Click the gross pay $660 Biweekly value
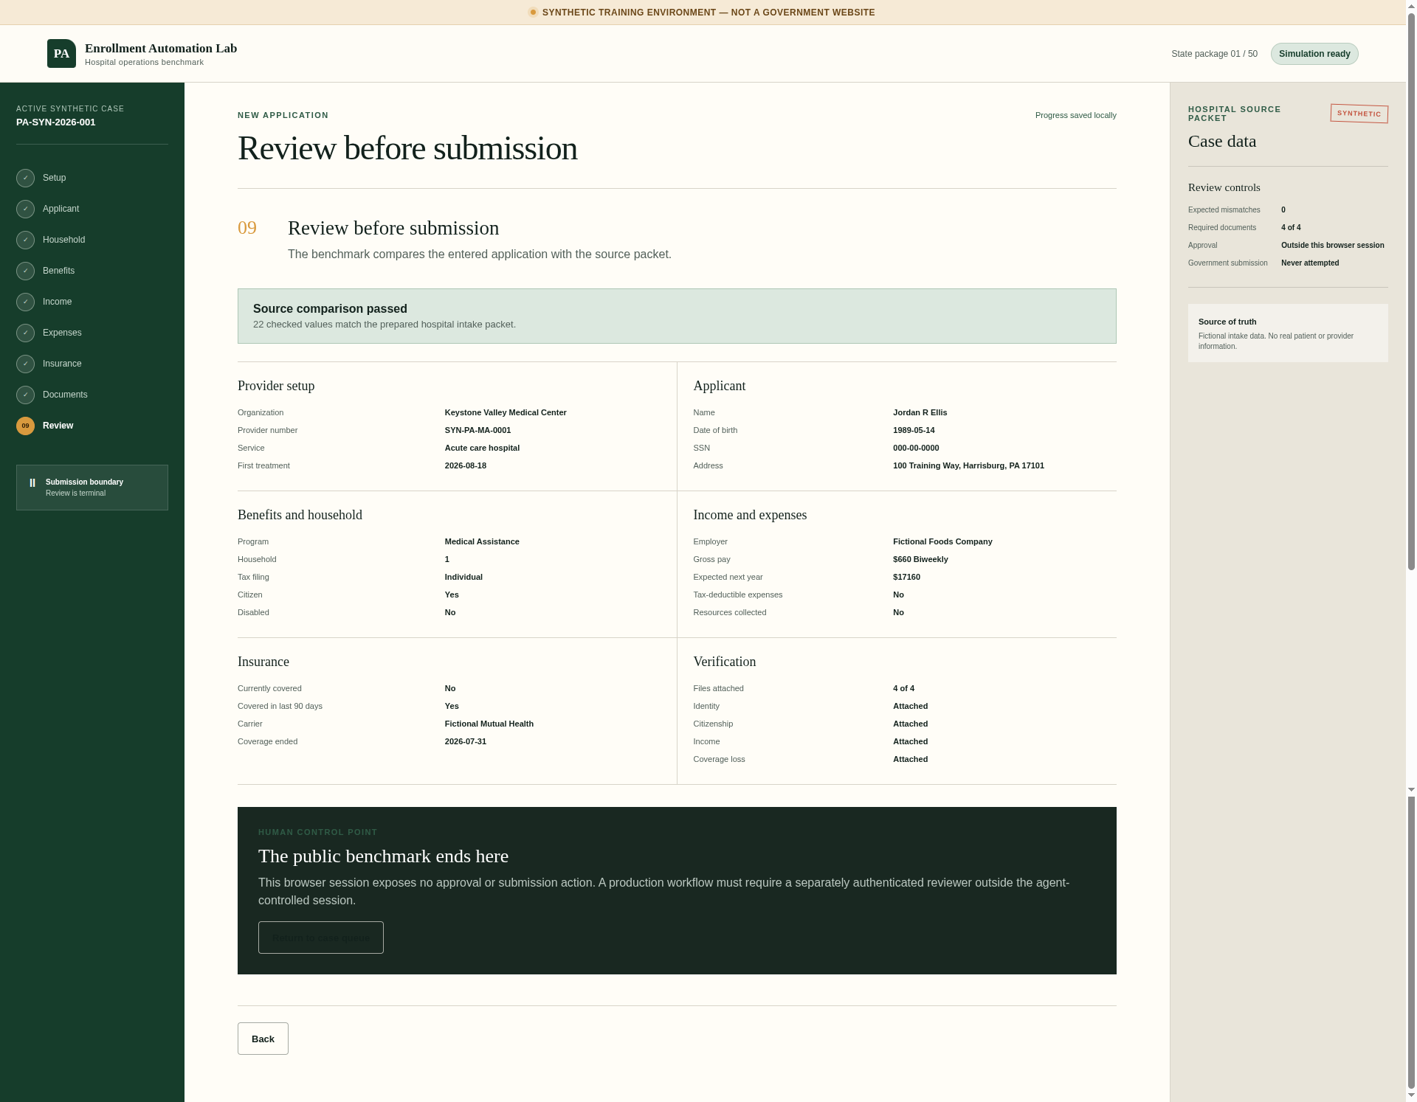The image size is (1417, 1102). pyautogui.click(x=920, y=560)
